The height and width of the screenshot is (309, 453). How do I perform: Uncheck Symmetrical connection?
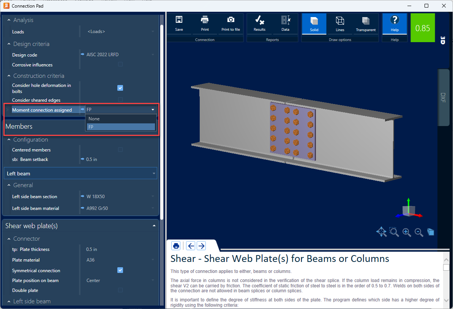[120, 270]
